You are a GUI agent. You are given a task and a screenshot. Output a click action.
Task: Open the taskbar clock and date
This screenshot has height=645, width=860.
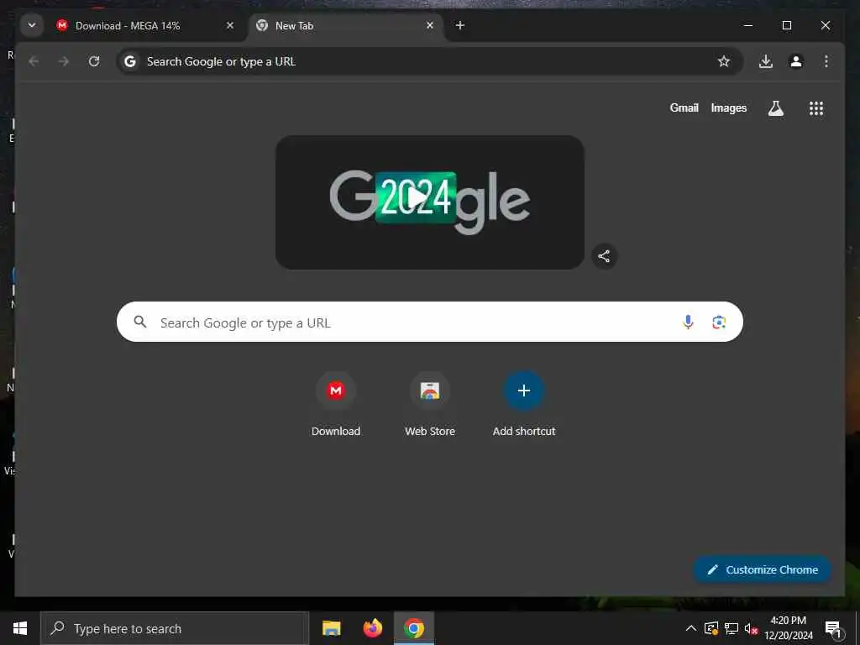(789, 628)
